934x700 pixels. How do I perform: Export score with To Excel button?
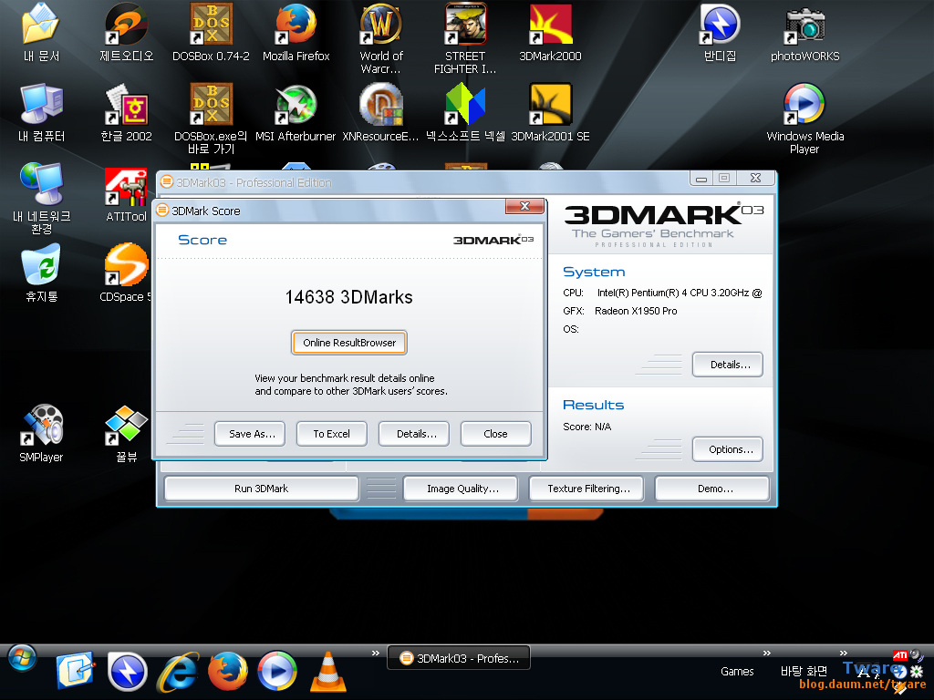[332, 434]
